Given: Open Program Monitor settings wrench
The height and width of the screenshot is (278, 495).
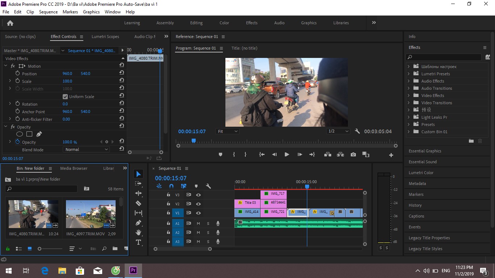Looking at the screenshot, I should coord(357,131).
